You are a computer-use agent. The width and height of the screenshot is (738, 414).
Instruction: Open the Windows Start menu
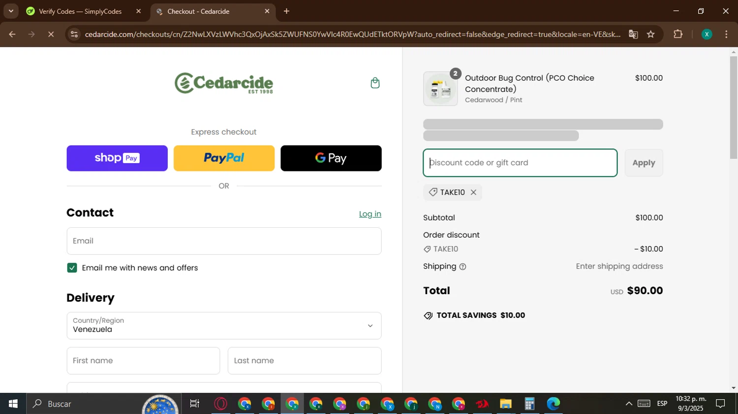(13, 404)
